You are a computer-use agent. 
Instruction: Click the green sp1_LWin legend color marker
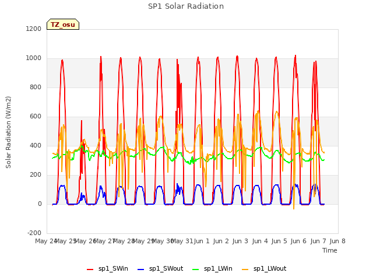click(x=196, y=269)
